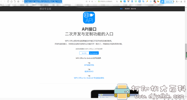This screenshot has height=100, width=187.
Task: Go back with the browser back arrow
Action: [1, 1]
